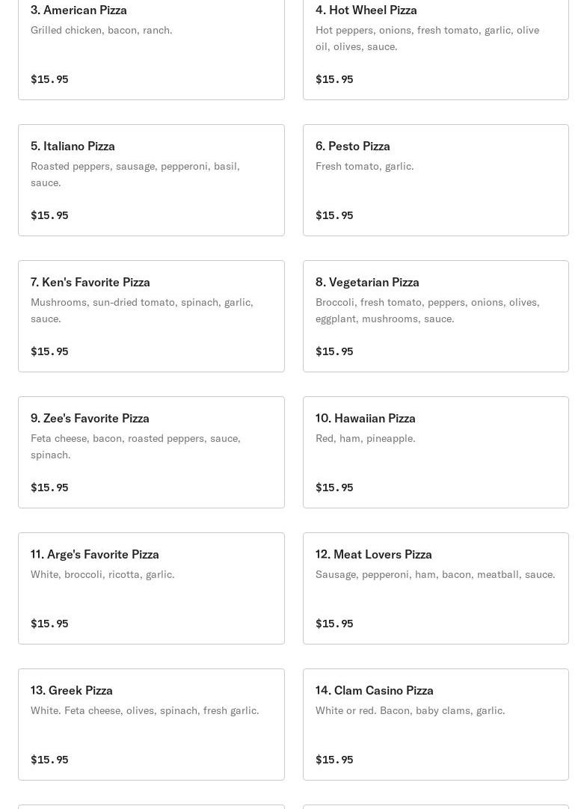This screenshot has height=809, width=587.
Task: Click the Clam Casino Pizza description text
Action: [x=410, y=710]
